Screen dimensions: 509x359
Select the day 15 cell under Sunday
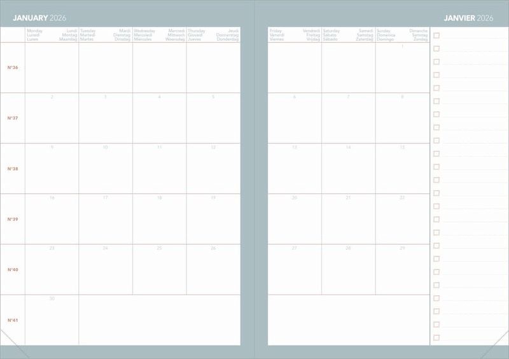[403, 169]
